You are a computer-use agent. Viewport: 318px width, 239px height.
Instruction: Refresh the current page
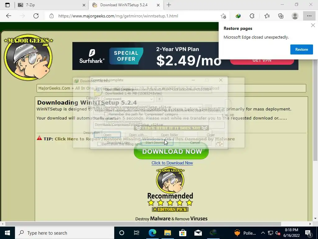[36, 16]
